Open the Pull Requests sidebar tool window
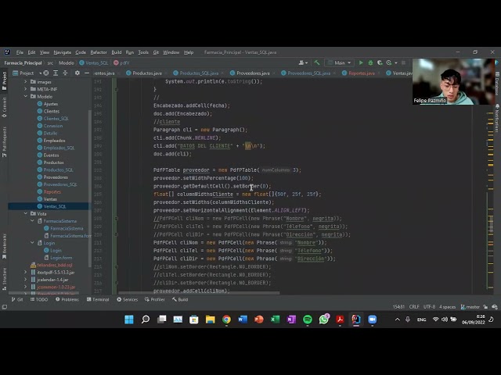 (x=4, y=142)
